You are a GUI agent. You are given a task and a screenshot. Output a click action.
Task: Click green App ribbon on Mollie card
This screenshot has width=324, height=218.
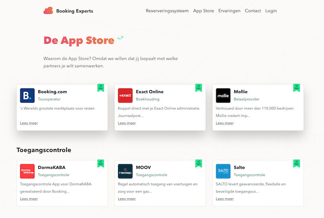pyautogui.click(x=297, y=88)
